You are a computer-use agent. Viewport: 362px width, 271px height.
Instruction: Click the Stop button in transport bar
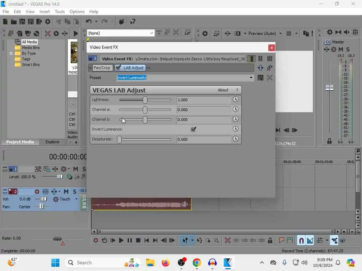pyautogui.click(x=138, y=240)
